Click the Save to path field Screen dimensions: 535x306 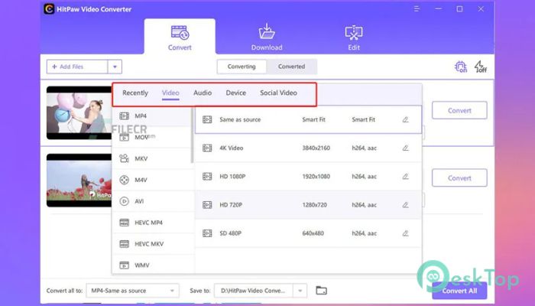tap(254, 291)
